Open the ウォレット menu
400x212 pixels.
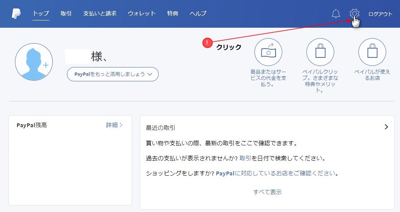(142, 13)
